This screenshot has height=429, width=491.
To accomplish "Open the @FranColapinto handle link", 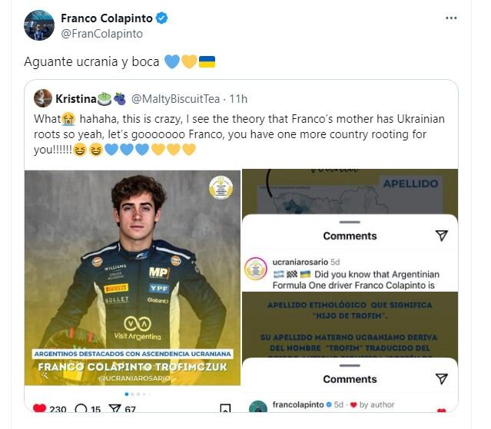I will (x=101, y=34).
